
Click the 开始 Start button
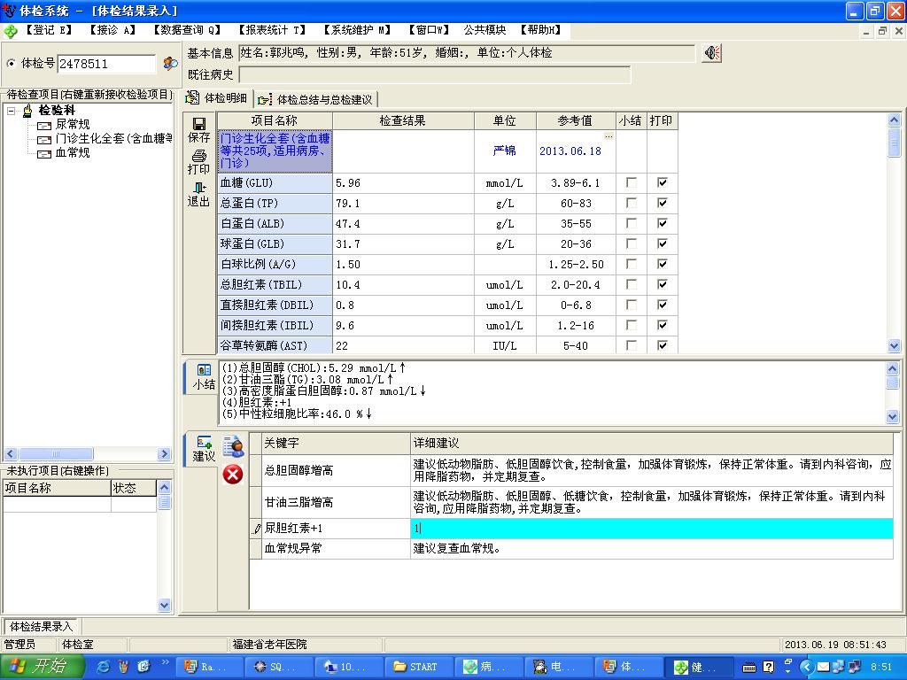pyautogui.click(x=42, y=667)
